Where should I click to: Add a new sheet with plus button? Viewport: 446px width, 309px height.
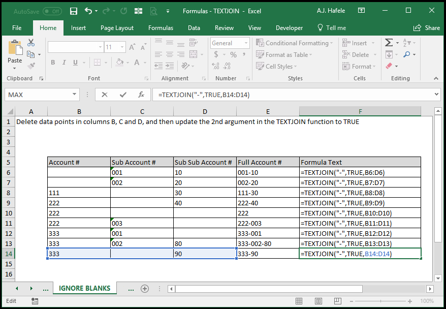[x=145, y=289]
